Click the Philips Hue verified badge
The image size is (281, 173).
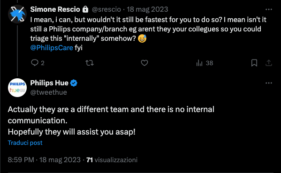(74, 83)
